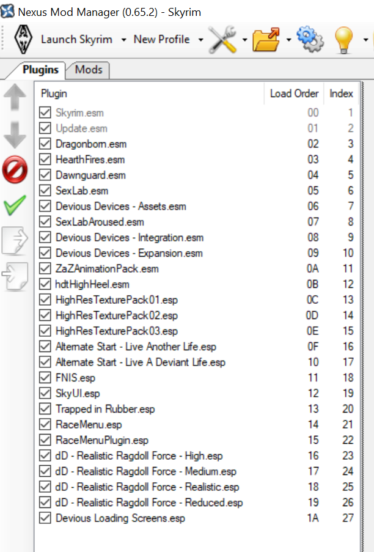Move selected plugin down with the down arrow
Viewport: 374px width, 552px height.
(15, 135)
